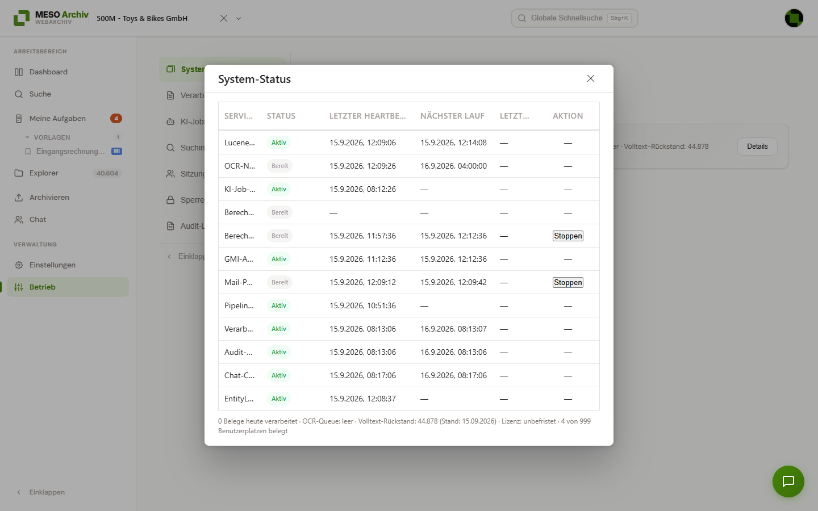Click the Explorer folder icon
This screenshot has width=818, height=511.
coord(19,173)
